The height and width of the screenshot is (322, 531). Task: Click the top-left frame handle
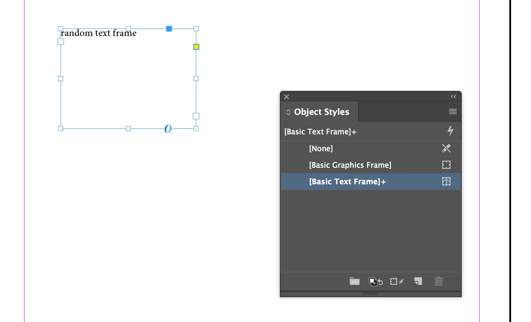click(61, 29)
